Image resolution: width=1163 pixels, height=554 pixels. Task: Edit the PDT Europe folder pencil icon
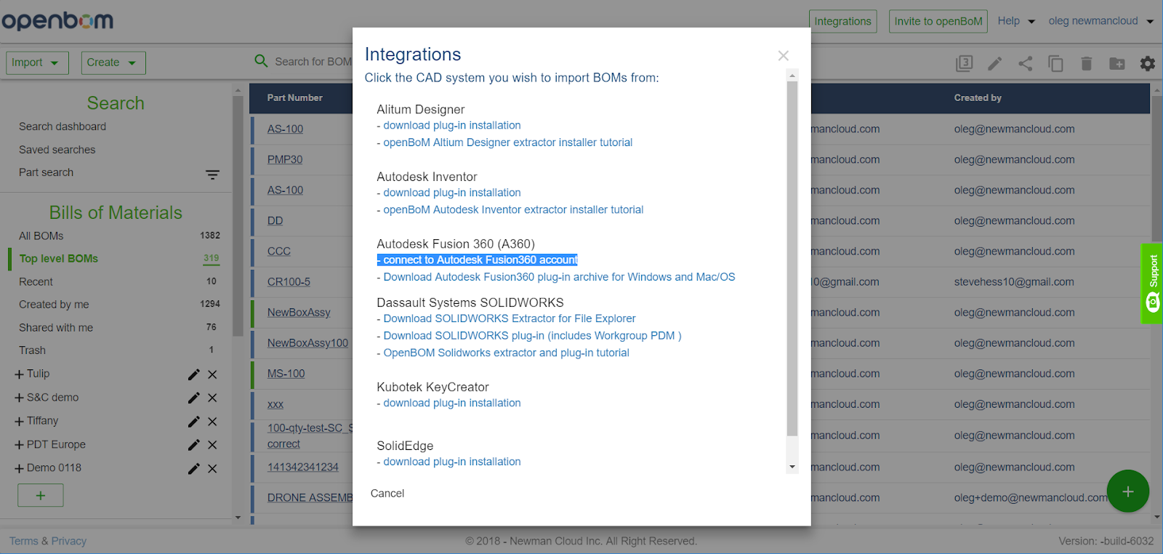click(193, 445)
